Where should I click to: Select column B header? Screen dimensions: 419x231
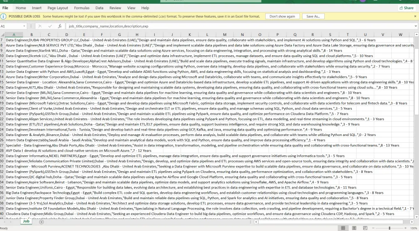click(x=31, y=35)
